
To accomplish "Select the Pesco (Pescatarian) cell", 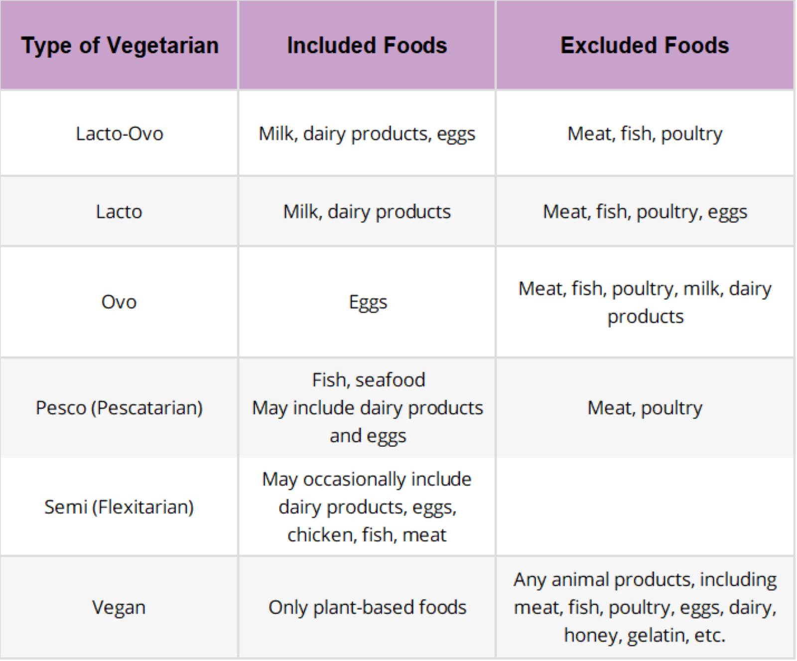I will coord(119,407).
